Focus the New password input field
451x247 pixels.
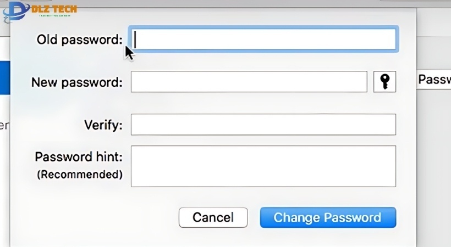tap(249, 82)
